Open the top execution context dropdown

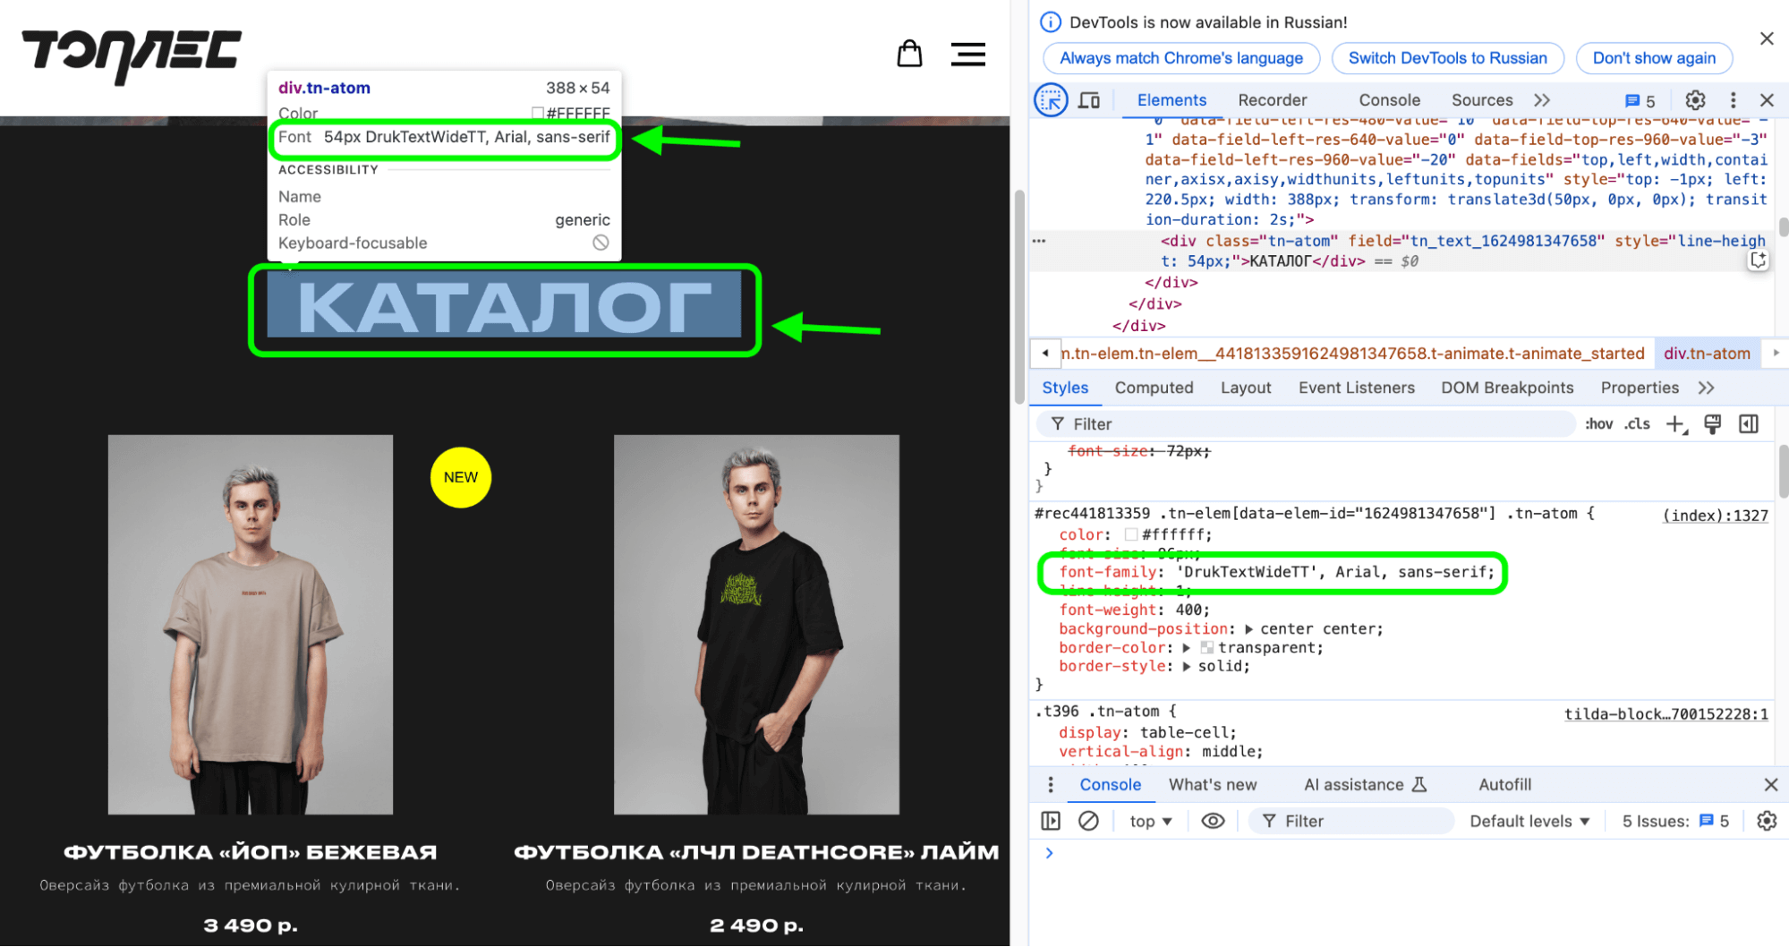click(x=1150, y=821)
